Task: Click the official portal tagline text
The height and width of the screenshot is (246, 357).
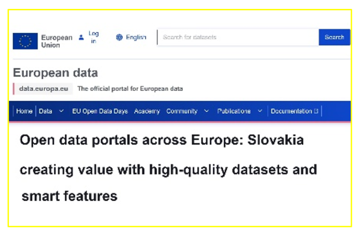Action: [130, 89]
